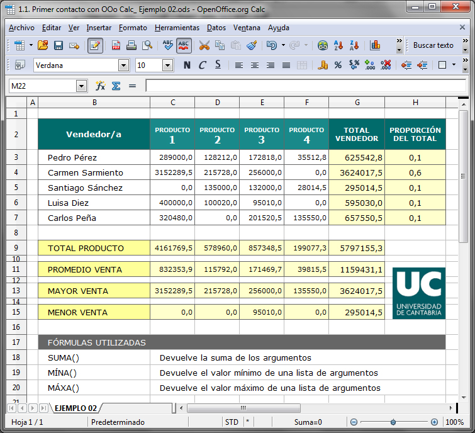Click the zoom in plus button
Image resolution: width=475 pixels, height=433 pixels.
[x=434, y=422]
